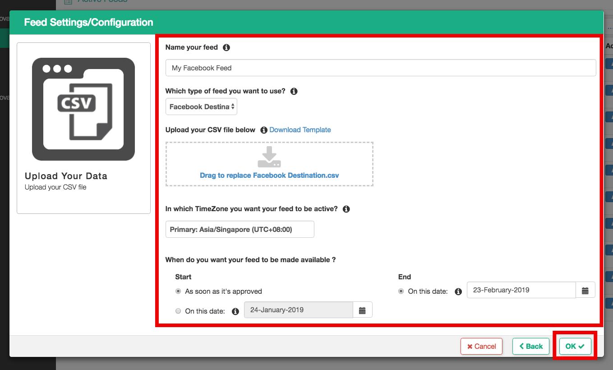Image resolution: width=613 pixels, height=370 pixels.
Task: Click info icon before Download Template link
Action: pyautogui.click(x=264, y=130)
